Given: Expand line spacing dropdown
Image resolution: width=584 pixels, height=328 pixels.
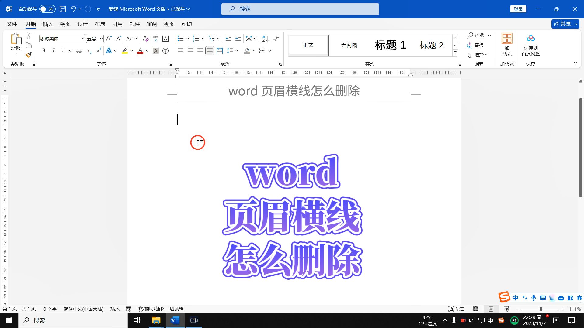Looking at the screenshot, I should pos(237,51).
